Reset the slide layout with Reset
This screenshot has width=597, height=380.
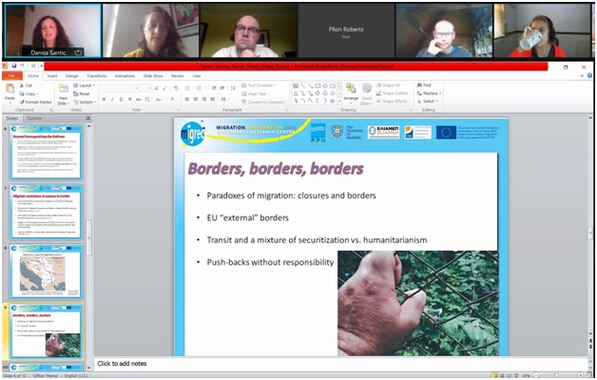tap(84, 93)
